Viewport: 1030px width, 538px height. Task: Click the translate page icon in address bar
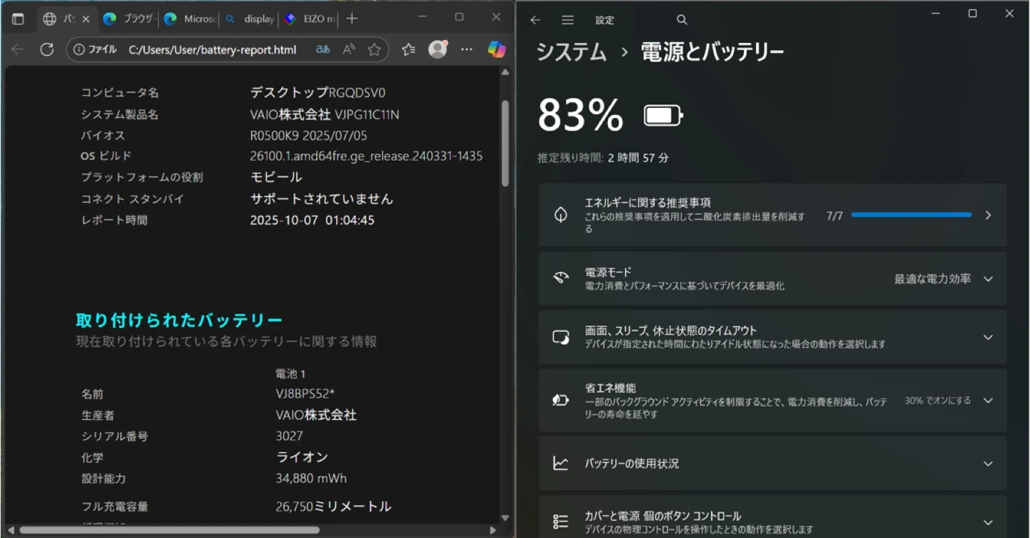coord(323,49)
